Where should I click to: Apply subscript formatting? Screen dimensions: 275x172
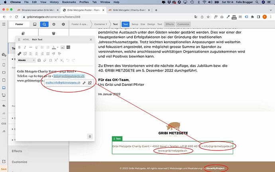tap(62, 60)
